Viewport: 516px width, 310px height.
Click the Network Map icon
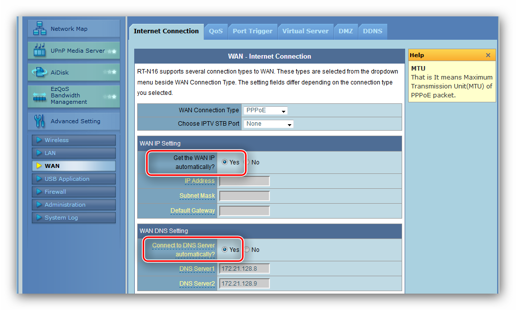40,29
